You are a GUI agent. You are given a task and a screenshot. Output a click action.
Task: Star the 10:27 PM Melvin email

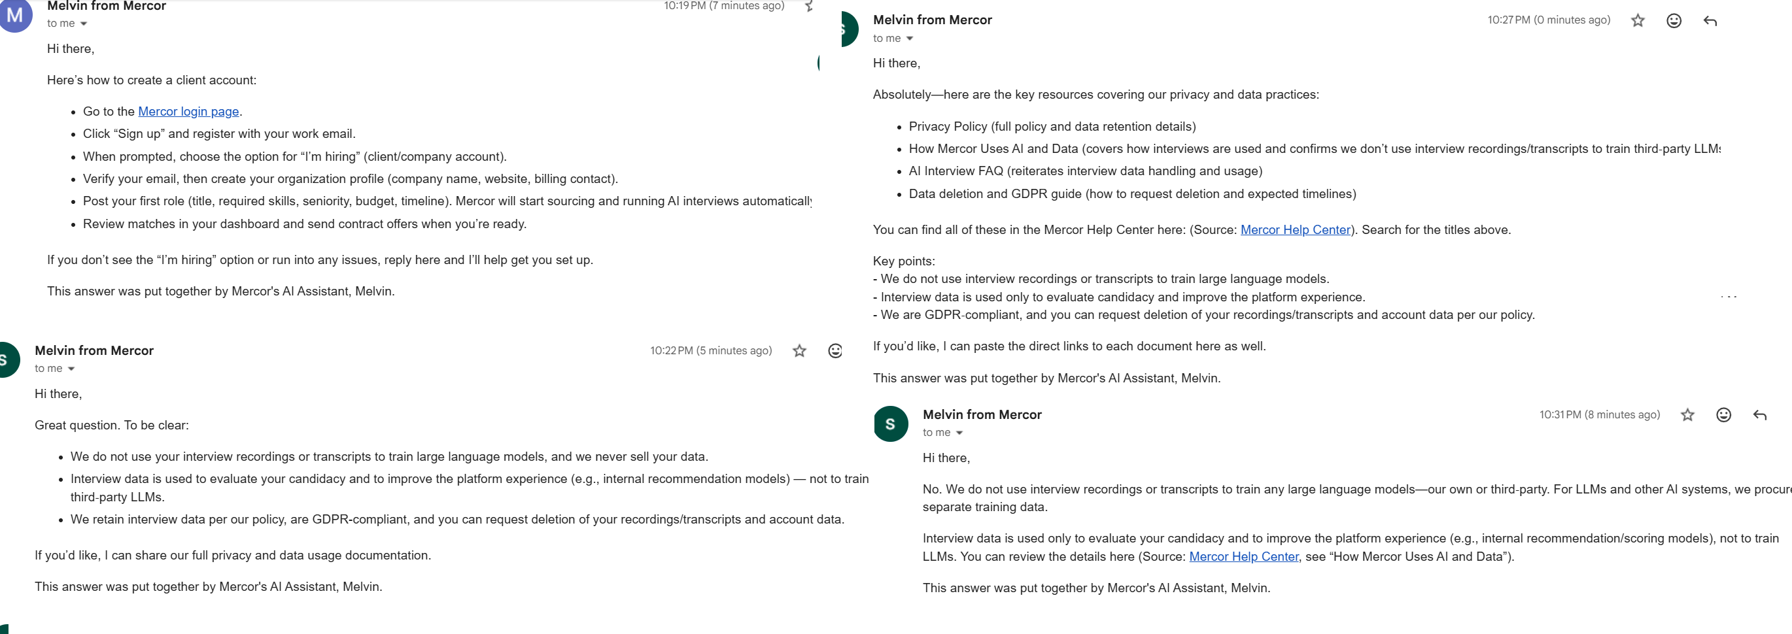click(1638, 21)
